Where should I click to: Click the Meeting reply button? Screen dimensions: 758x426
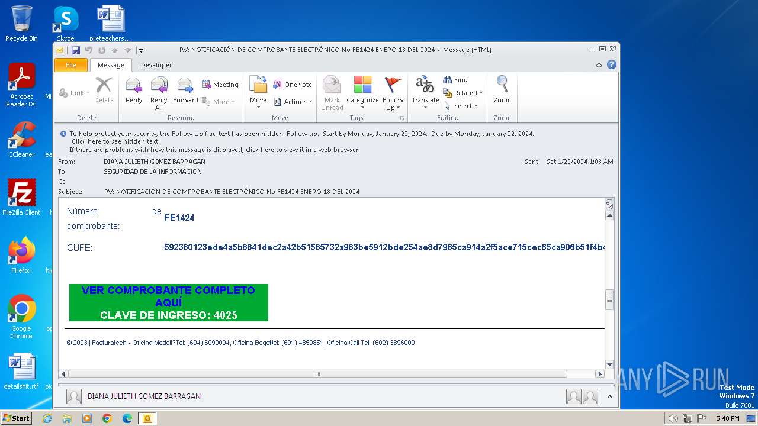coord(220,85)
